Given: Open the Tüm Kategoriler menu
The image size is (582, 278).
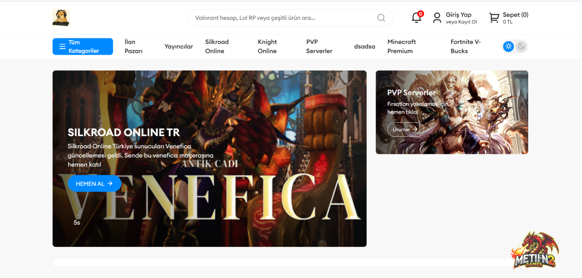Looking at the screenshot, I should [x=83, y=46].
